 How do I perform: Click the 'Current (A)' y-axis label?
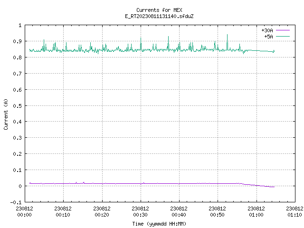click(6, 114)
